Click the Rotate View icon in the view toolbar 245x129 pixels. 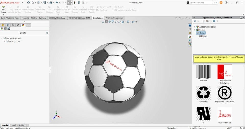click(x=113, y=22)
